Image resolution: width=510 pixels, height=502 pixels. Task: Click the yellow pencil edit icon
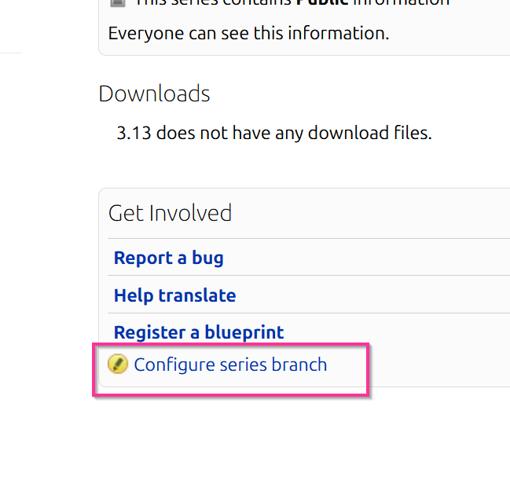click(x=118, y=365)
